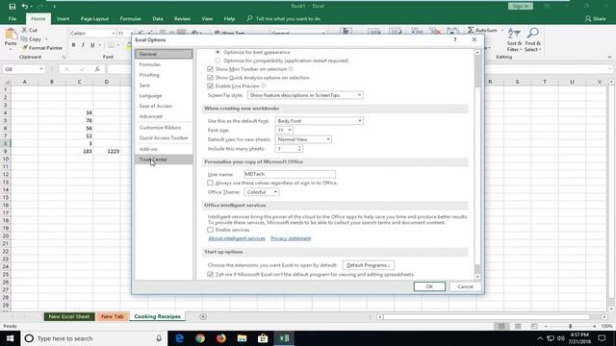Open Microsoft Edge from taskbar
616x346 pixels.
pyautogui.click(x=180, y=338)
